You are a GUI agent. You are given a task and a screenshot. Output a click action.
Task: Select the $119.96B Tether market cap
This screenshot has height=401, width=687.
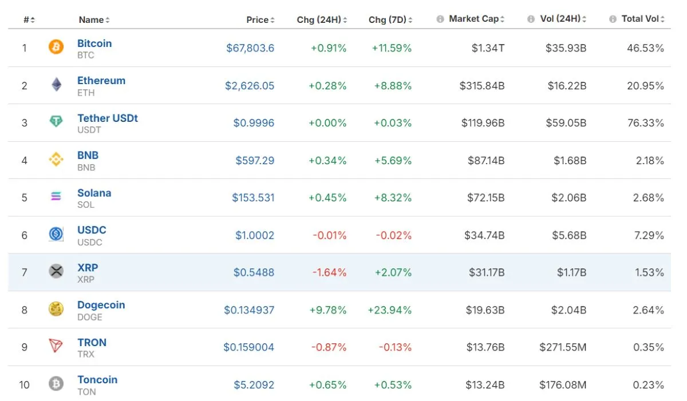[x=482, y=123]
